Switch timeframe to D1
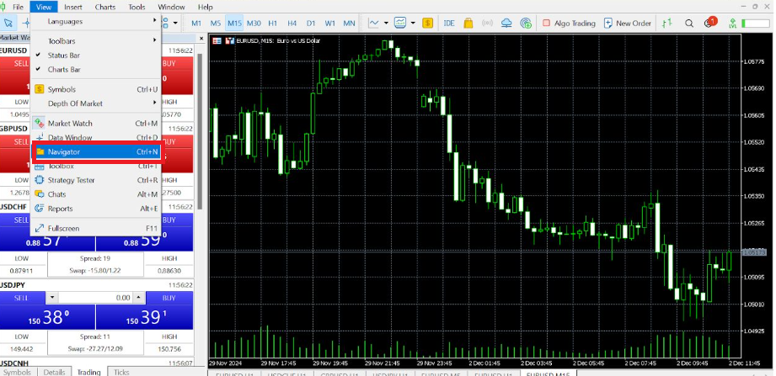The height and width of the screenshot is (376, 776). point(311,23)
